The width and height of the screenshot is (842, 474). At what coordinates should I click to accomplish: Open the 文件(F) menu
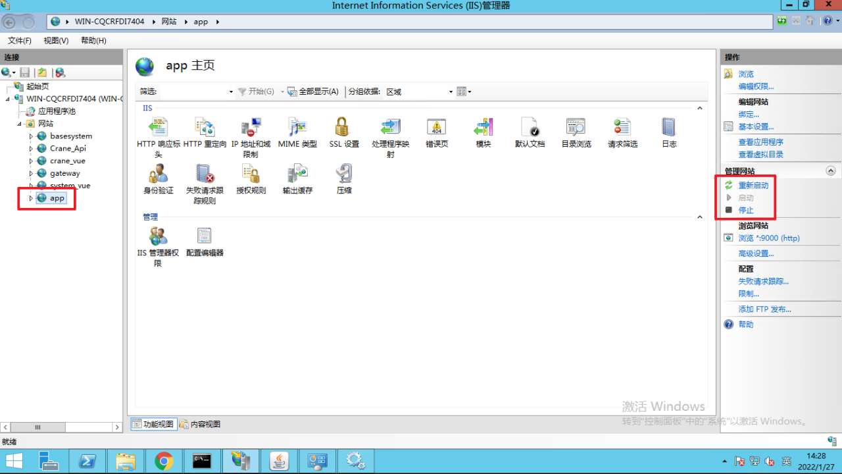coord(20,41)
